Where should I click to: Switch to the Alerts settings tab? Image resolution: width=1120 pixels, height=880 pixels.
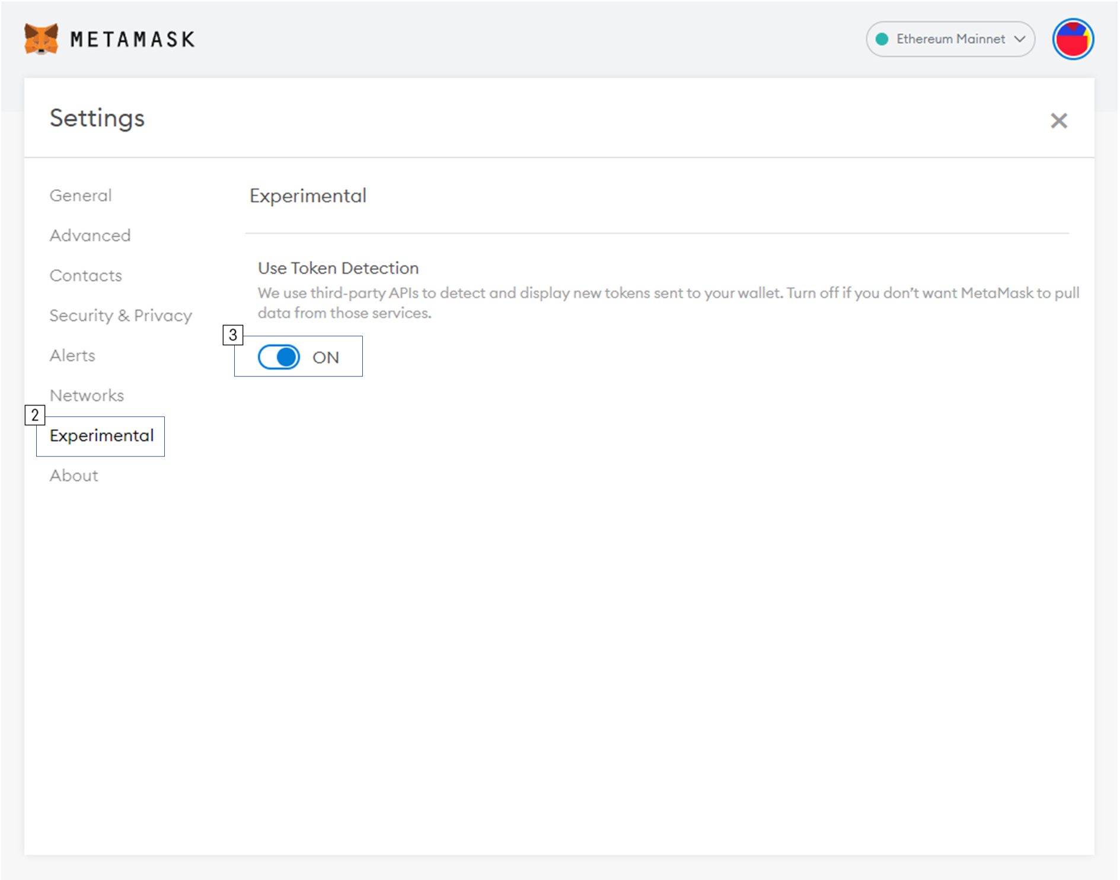pyautogui.click(x=72, y=355)
